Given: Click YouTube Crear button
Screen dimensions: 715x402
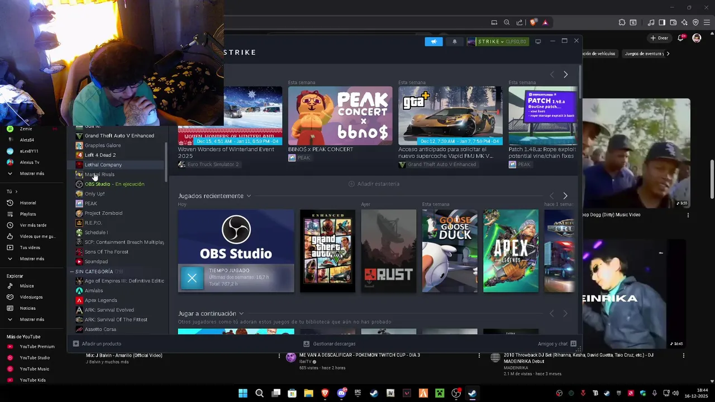Looking at the screenshot, I should tap(659, 38).
